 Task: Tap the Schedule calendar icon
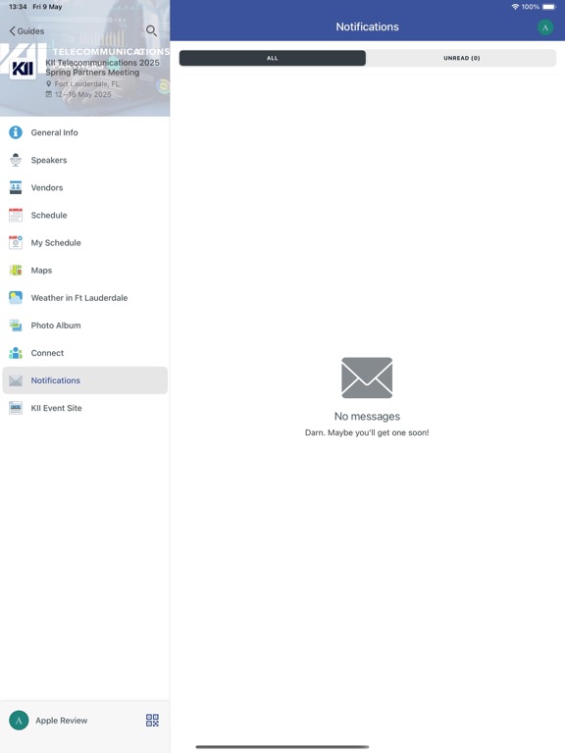16,215
